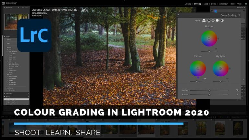Screen dimensions: 249x140
Task: Collapse the Navigator panel
Action: tap(4, 7)
